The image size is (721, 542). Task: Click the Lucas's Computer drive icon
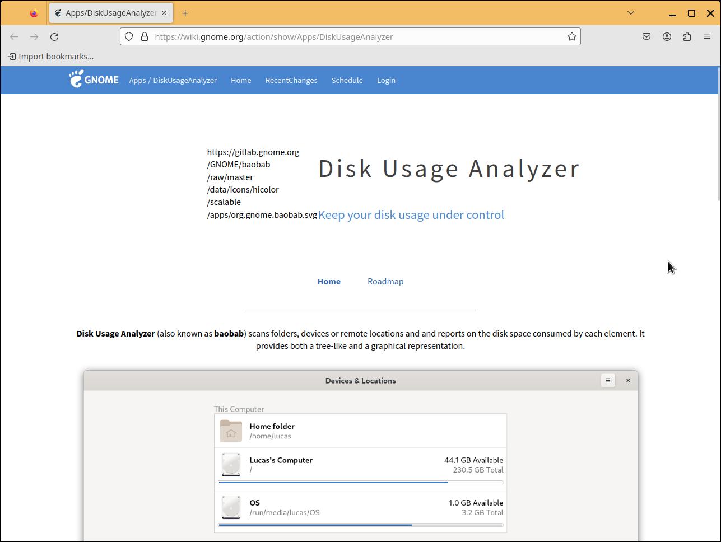231,465
